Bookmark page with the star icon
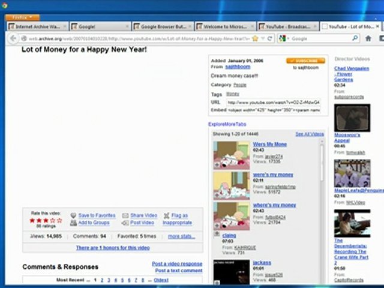Viewport: 384px width, 288px height. (255, 38)
